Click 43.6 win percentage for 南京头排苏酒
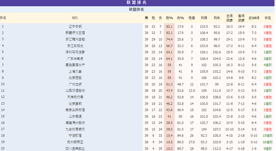276x151 pixels. click(x=169, y=110)
